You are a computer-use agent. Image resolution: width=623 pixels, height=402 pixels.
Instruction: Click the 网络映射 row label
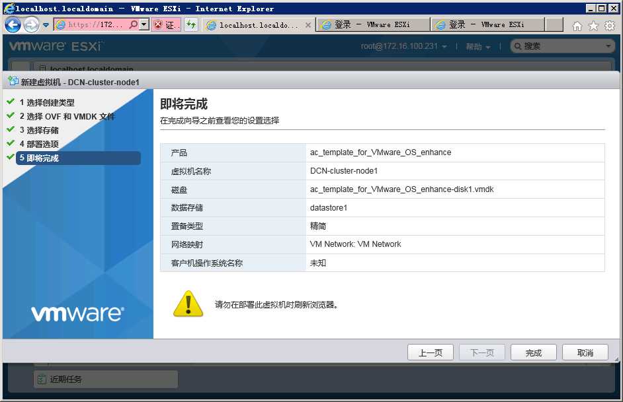pyautogui.click(x=187, y=245)
